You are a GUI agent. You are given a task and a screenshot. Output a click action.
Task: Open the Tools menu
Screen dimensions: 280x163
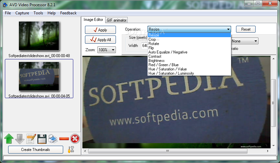coord(38,13)
